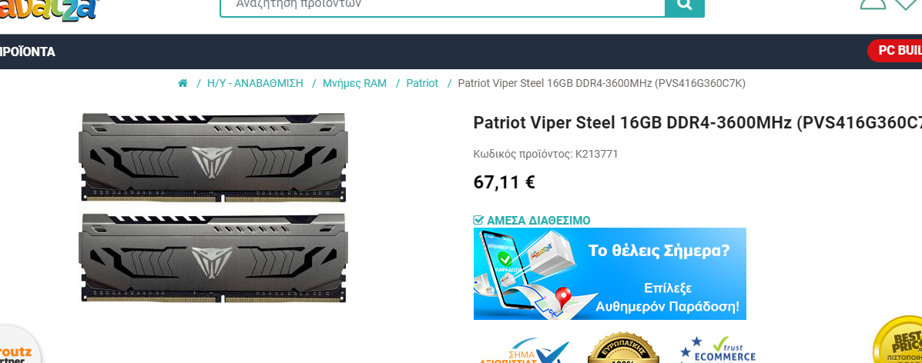The width and height of the screenshot is (922, 363).
Task: Go to Η/Υ - ΑΝΑΒΑΘΜΙΣΗ breadcrumb
Action: 255,83
